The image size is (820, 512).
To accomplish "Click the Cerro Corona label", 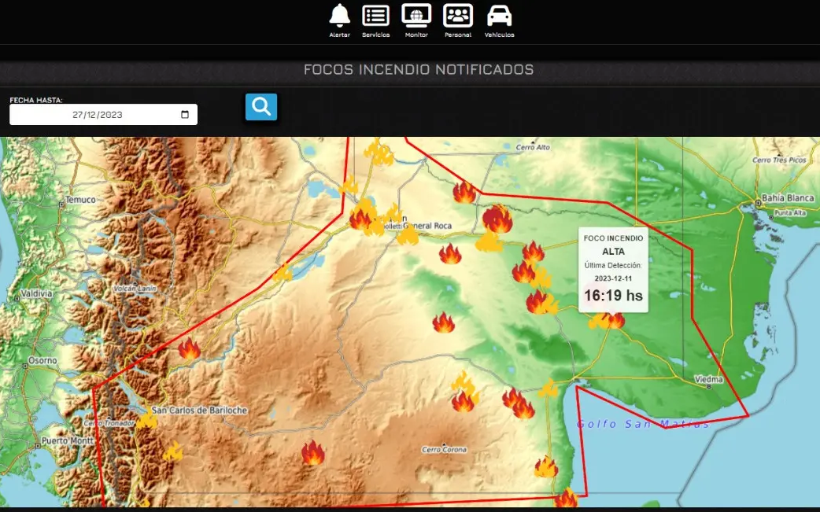I will tap(444, 449).
